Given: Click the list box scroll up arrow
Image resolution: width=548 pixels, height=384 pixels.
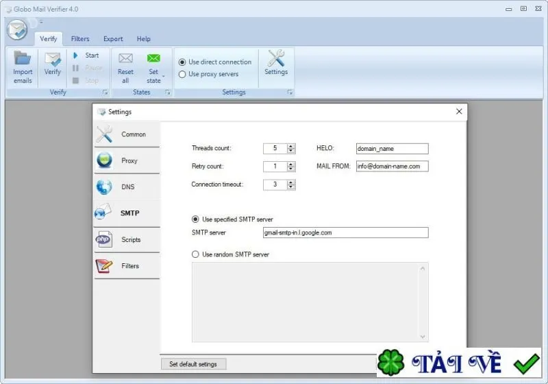Looking at the screenshot, I should coord(423,269).
